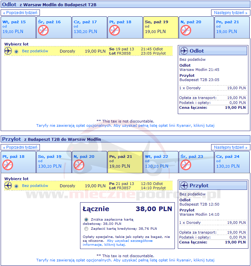Screen dimensions: 251x266
Task: Go to previous week for departure flights
Action: click(x=21, y=13)
